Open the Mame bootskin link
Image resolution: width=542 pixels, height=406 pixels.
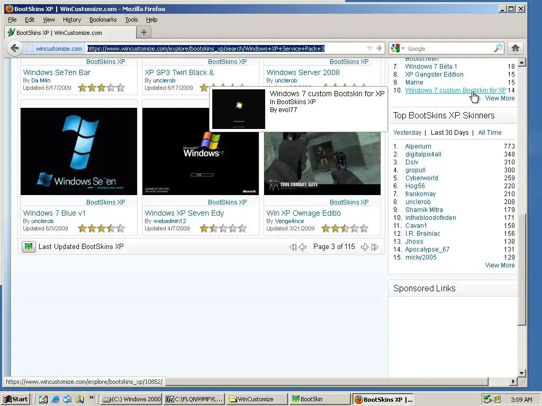(414, 82)
